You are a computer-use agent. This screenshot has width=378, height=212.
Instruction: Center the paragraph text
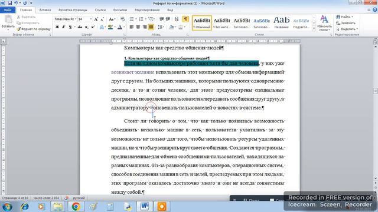pos(138,27)
